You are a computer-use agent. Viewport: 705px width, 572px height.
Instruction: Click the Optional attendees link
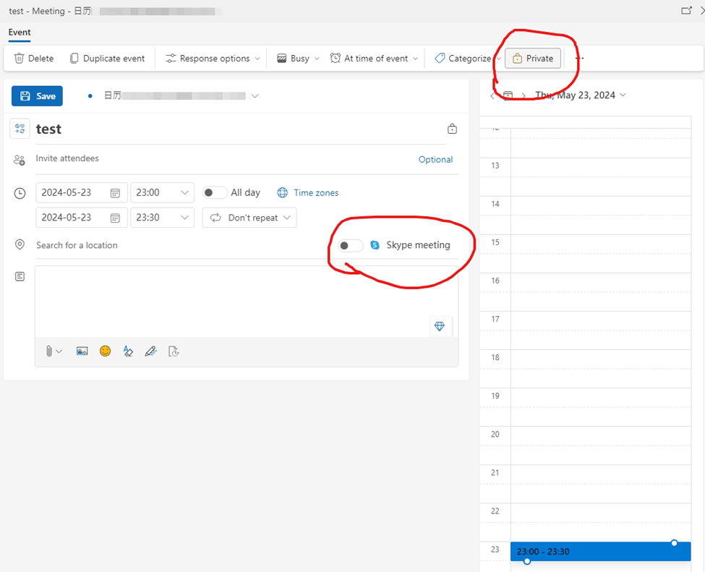coord(435,160)
